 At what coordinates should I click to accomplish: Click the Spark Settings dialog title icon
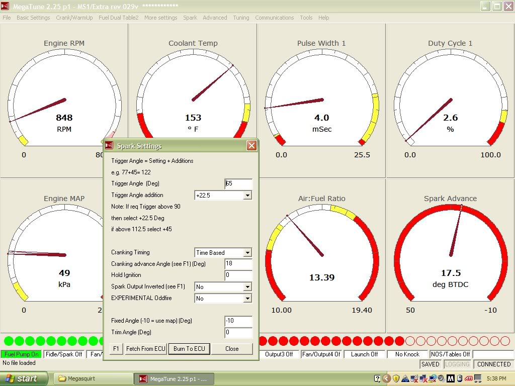[109, 146]
